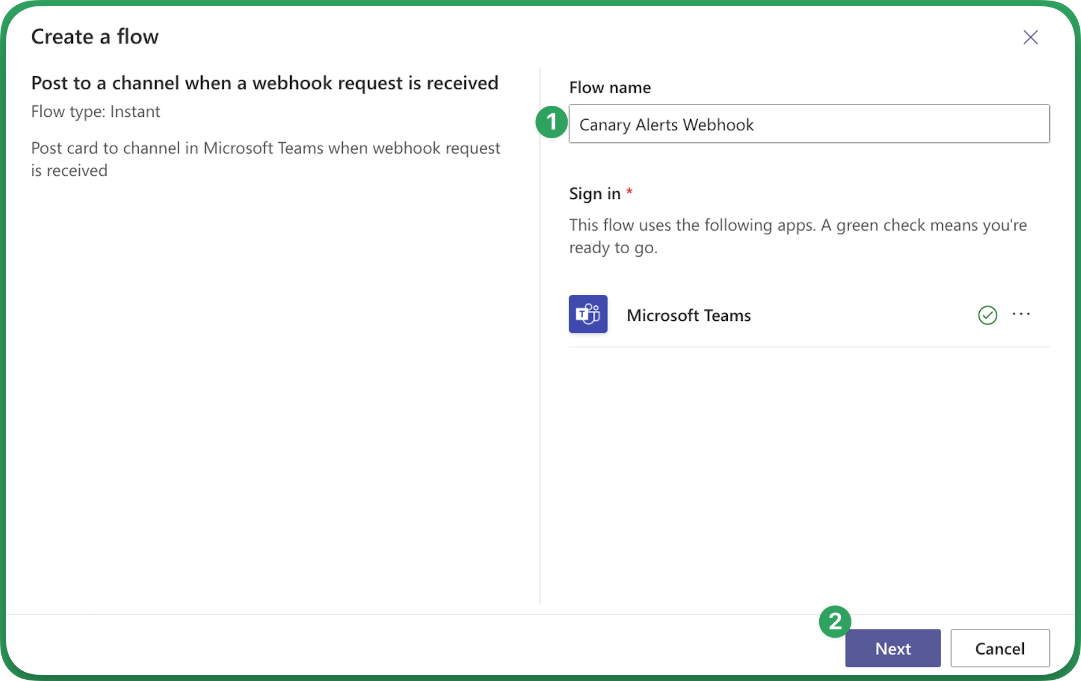Click the Flow name input field
Image resolution: width=1081 pixels, height=681 pixels.
[809, 124]
